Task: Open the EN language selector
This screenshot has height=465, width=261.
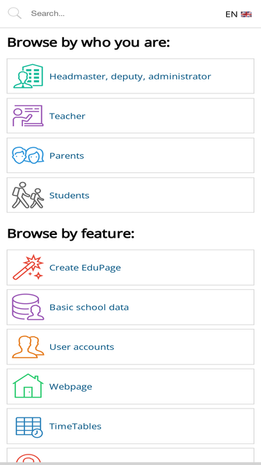Action: 239,14
